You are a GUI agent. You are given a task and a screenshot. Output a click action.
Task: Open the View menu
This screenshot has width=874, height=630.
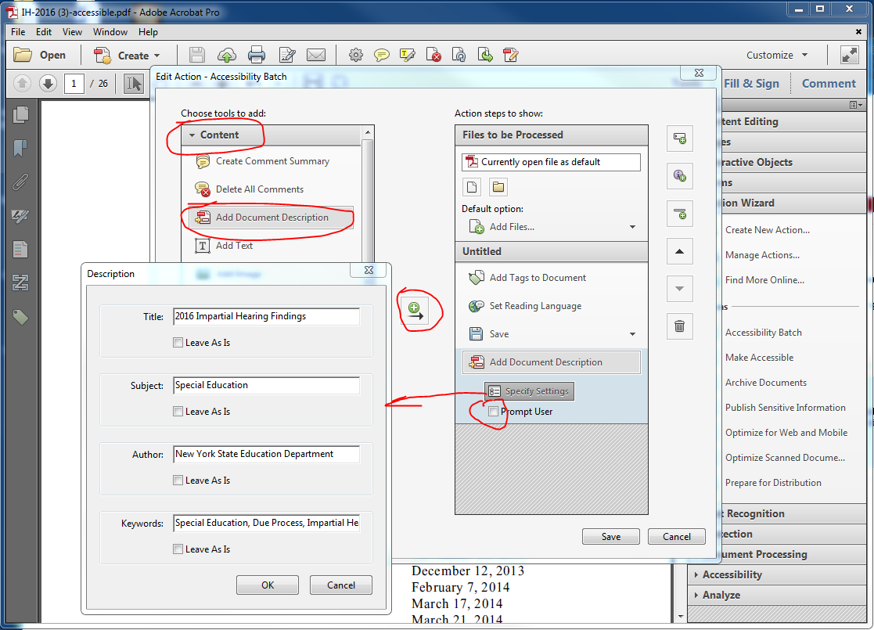coord(72,32)
